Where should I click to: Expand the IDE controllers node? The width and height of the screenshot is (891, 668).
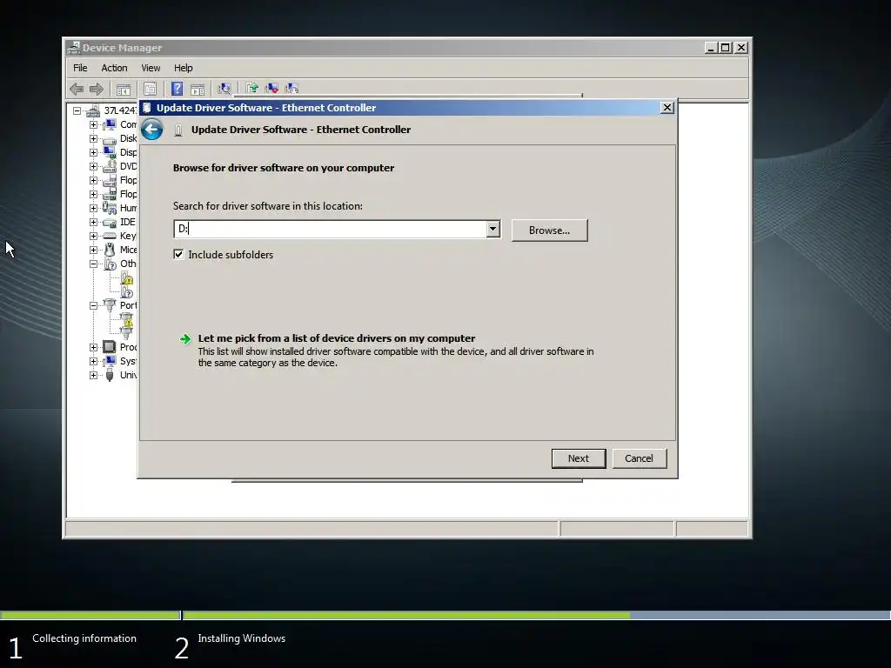pos(93,222)
